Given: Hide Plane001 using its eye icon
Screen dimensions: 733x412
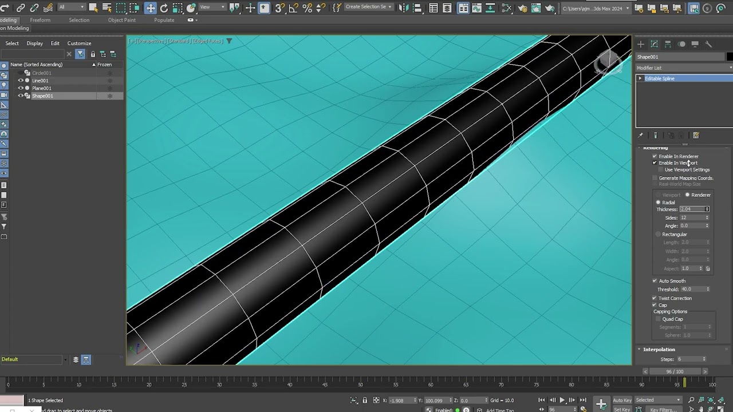Looking at the screenshot, I should pyautogui.click(x=21, y=88).
